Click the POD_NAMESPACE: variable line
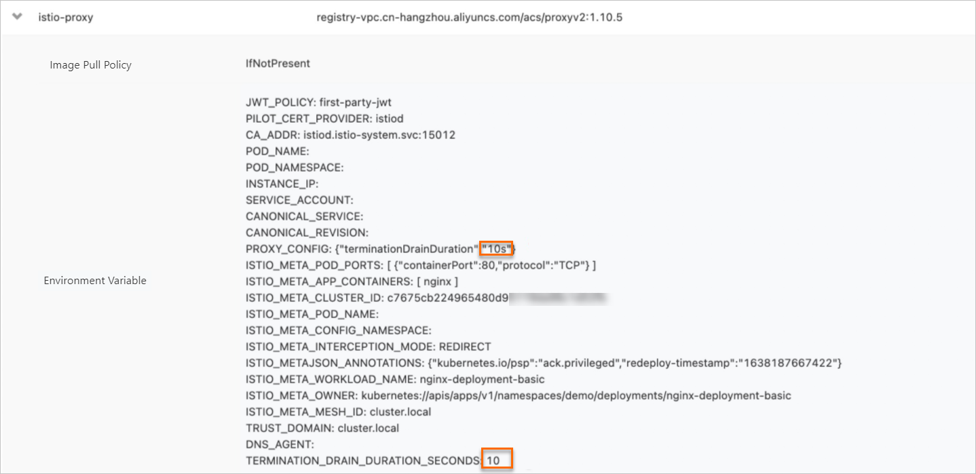 click(x=295, y=167)
